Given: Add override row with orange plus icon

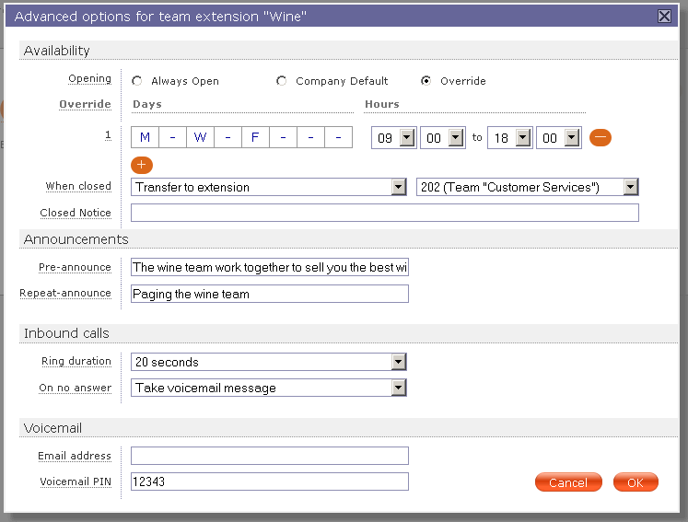Looking at the screenshot, I should click(x=141, y=165).
